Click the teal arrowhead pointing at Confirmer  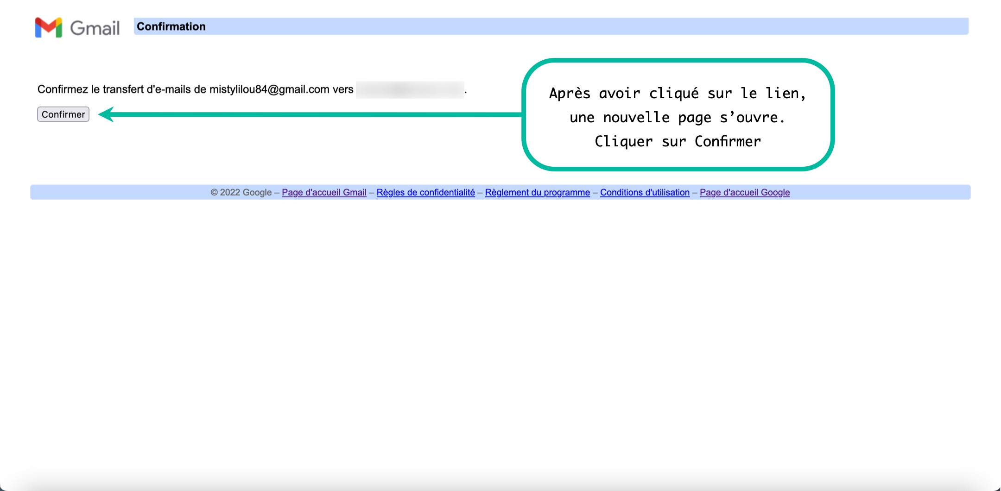click(107, 114)
